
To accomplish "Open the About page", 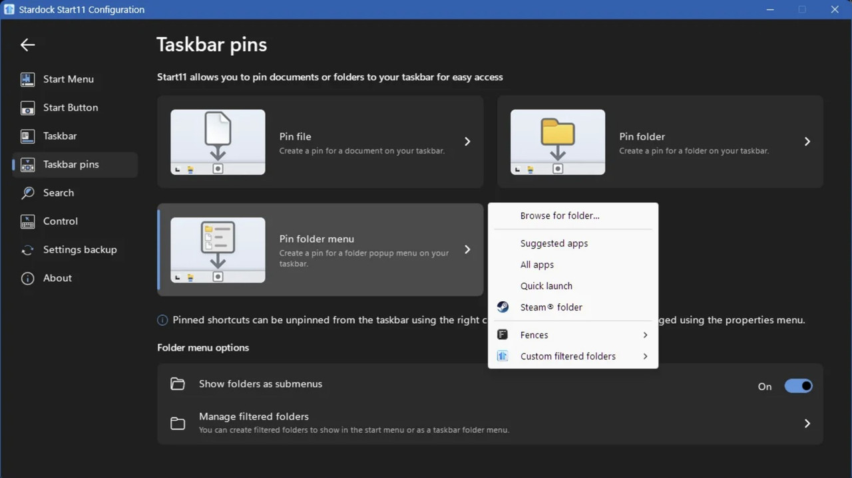I will [75, 279].
